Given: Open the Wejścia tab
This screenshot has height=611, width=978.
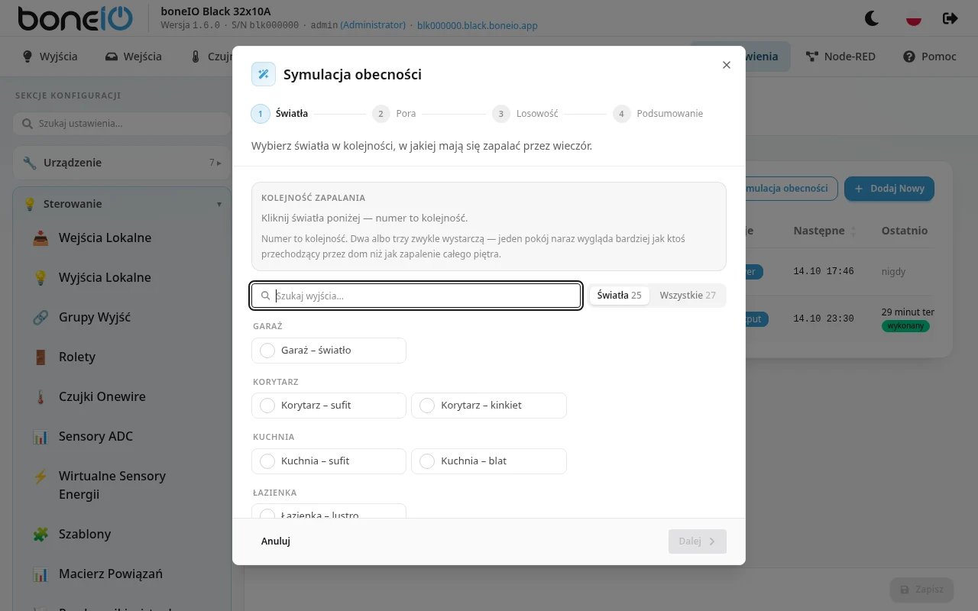Looking at the screenshot, I should tap(133, 57).
